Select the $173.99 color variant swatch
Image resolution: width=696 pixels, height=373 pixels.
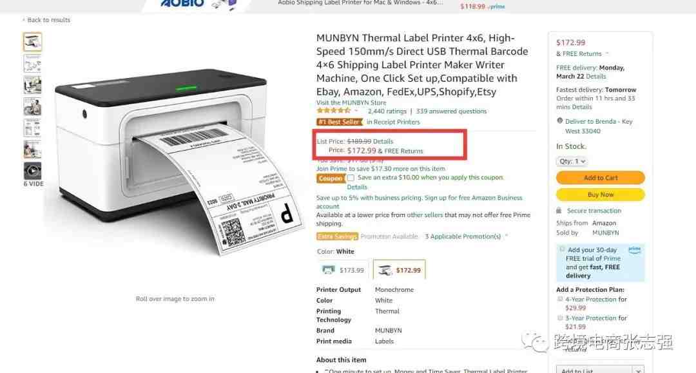(343, 270)
